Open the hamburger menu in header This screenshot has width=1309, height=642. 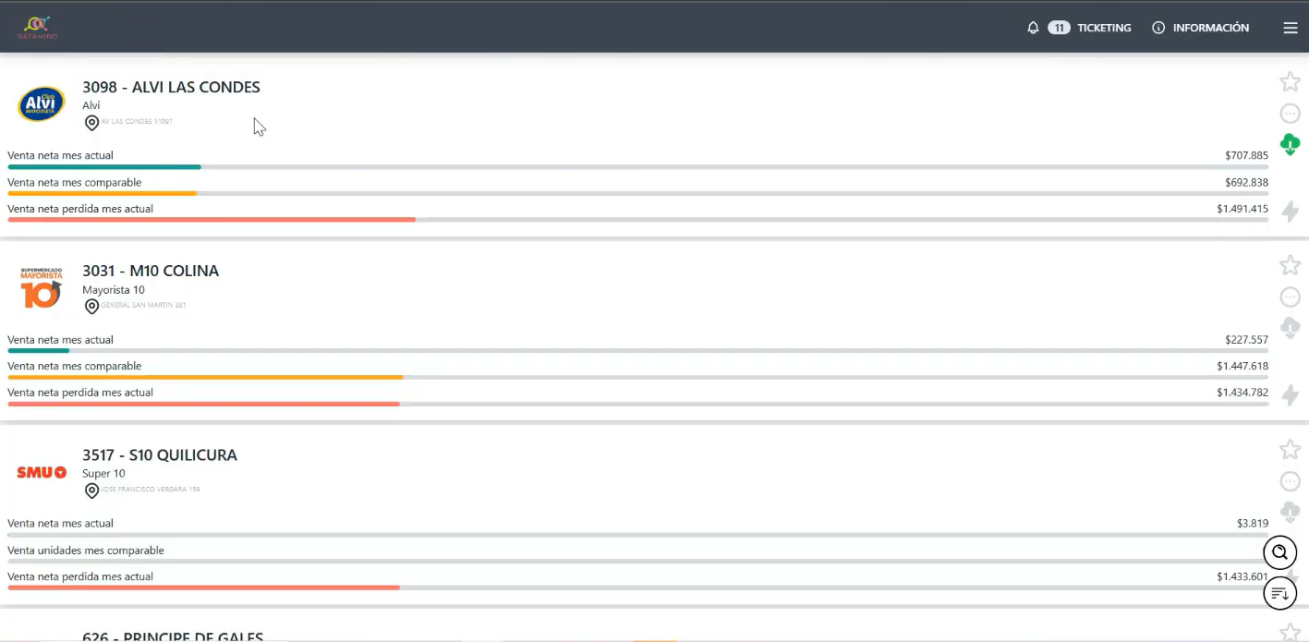pos(1291,28)
